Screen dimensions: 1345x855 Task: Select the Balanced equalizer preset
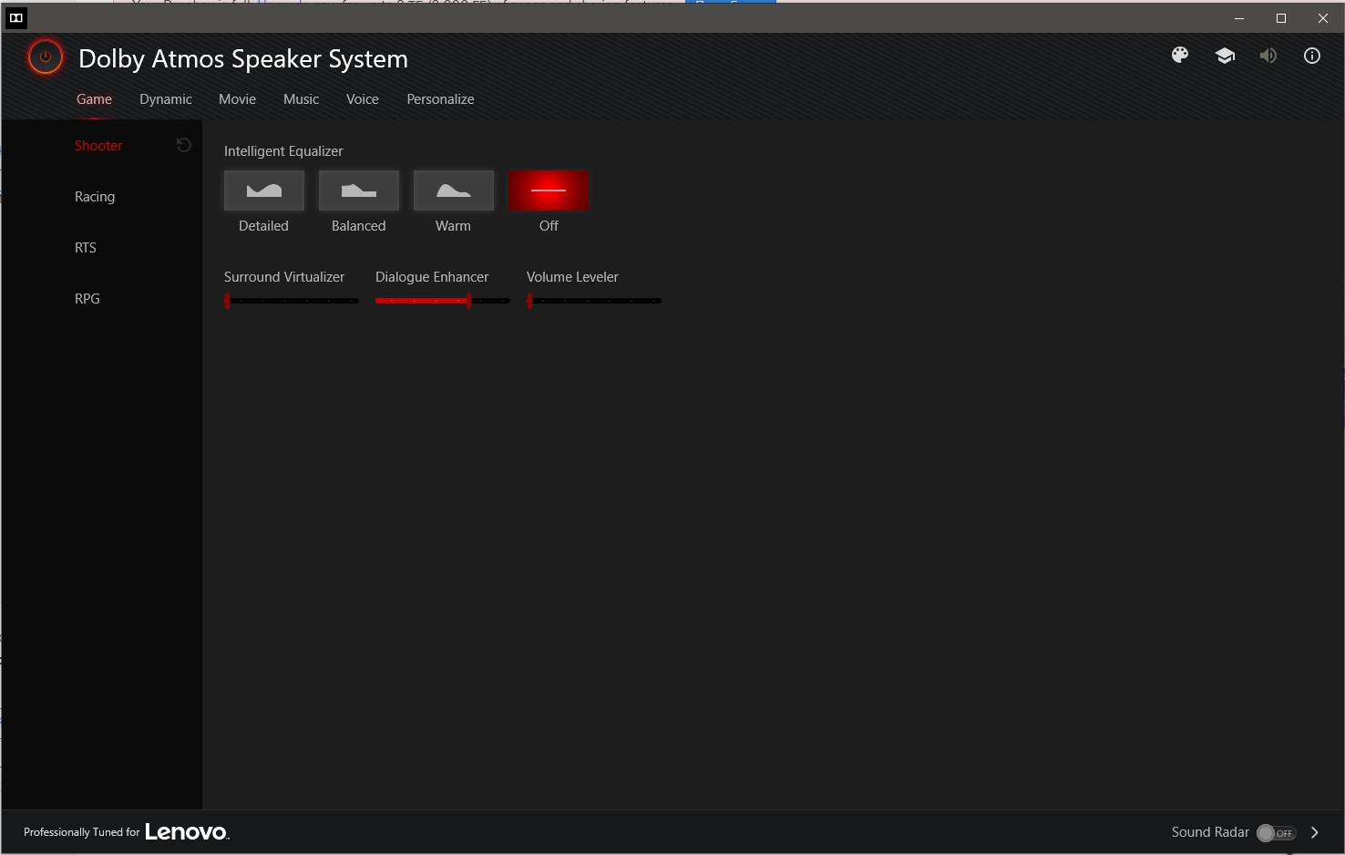[359, 191]
